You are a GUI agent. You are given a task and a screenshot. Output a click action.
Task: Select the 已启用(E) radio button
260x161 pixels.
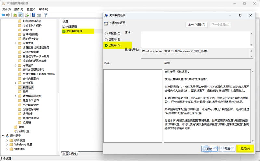pos(106,39)
